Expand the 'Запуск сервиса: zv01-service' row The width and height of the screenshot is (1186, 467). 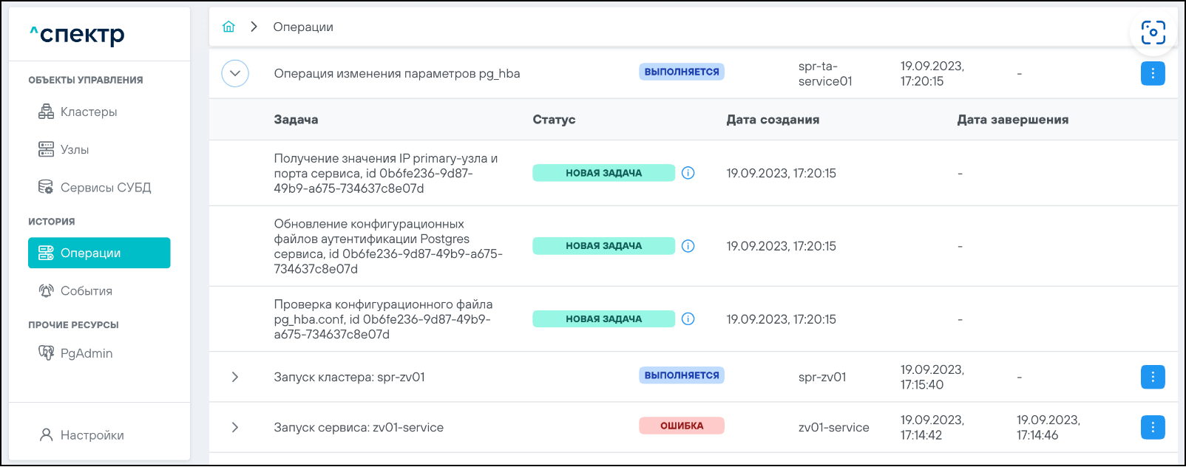pos(235,427)
